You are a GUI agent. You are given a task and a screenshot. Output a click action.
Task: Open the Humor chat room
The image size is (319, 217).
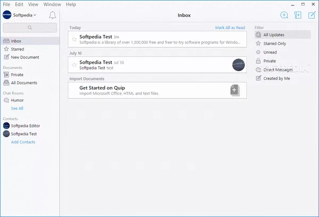pos(18,100)
